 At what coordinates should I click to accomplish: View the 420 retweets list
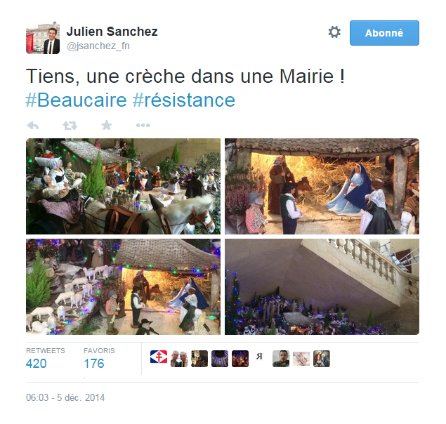[x=45, y=359]
